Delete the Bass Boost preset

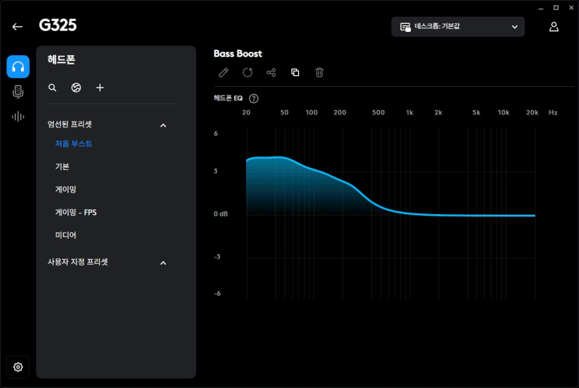[319, 72]
